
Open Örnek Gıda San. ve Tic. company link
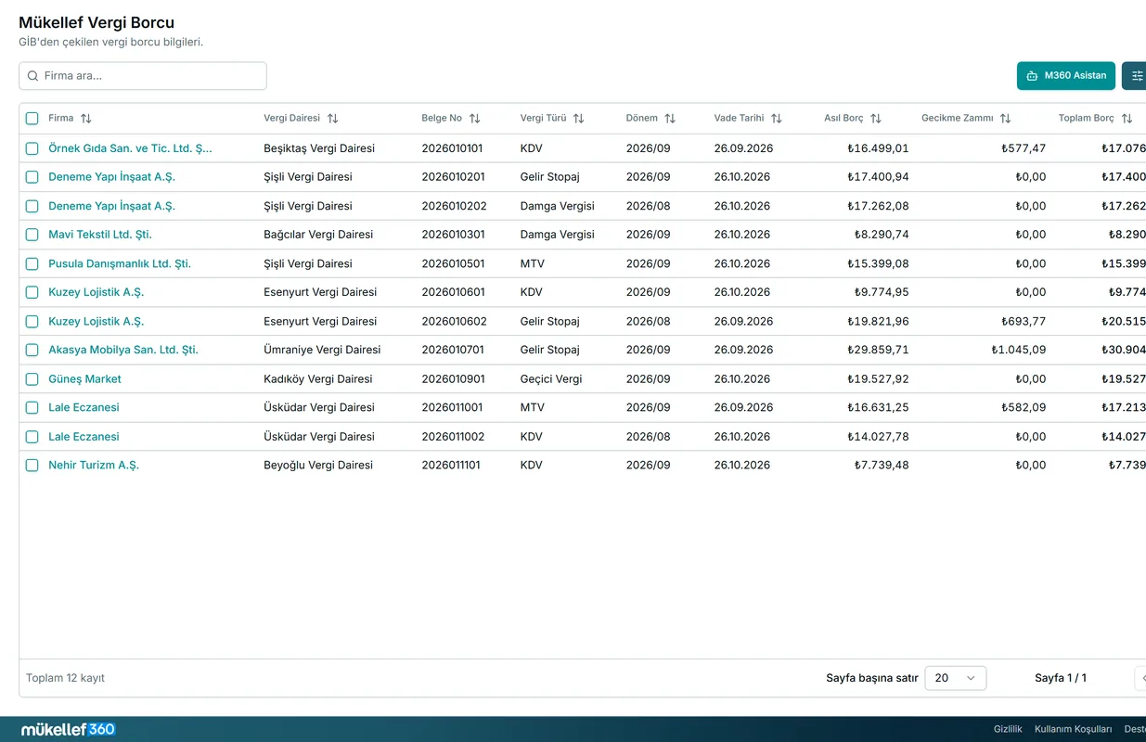pos(131,148)
